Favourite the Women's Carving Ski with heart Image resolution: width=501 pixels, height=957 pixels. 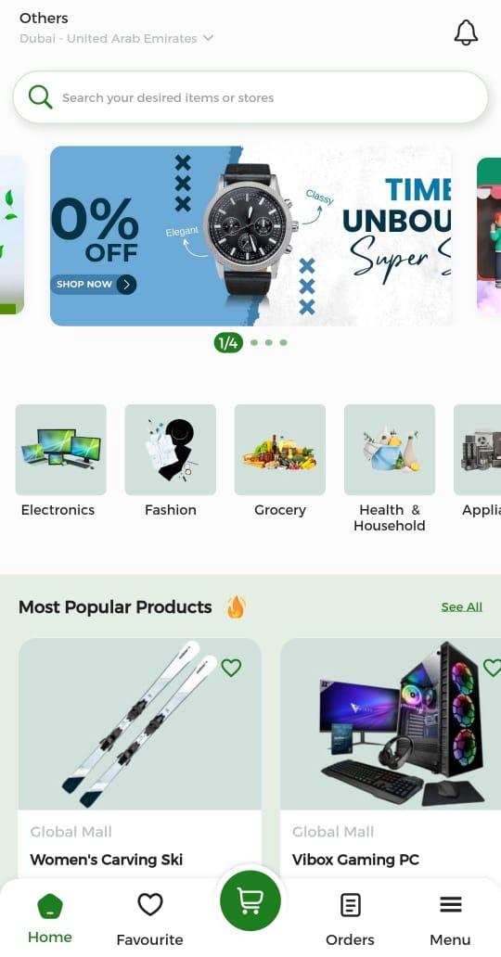click(231, 668)
